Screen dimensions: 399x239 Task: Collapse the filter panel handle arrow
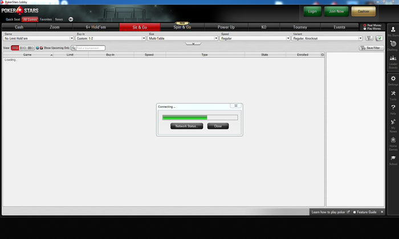(x=193, y=44)
